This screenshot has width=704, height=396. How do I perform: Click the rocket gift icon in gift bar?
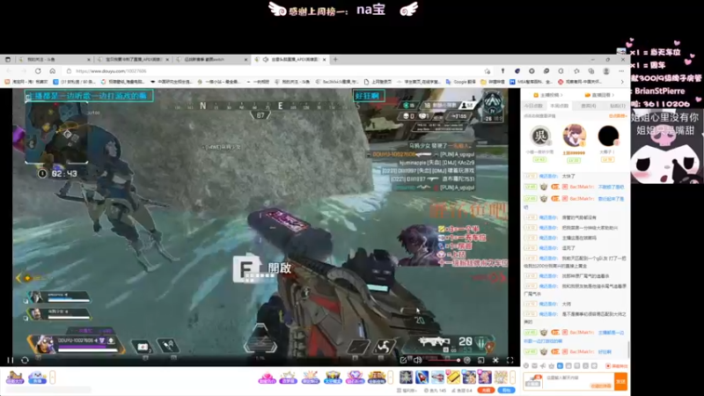(x=422, y=378)
